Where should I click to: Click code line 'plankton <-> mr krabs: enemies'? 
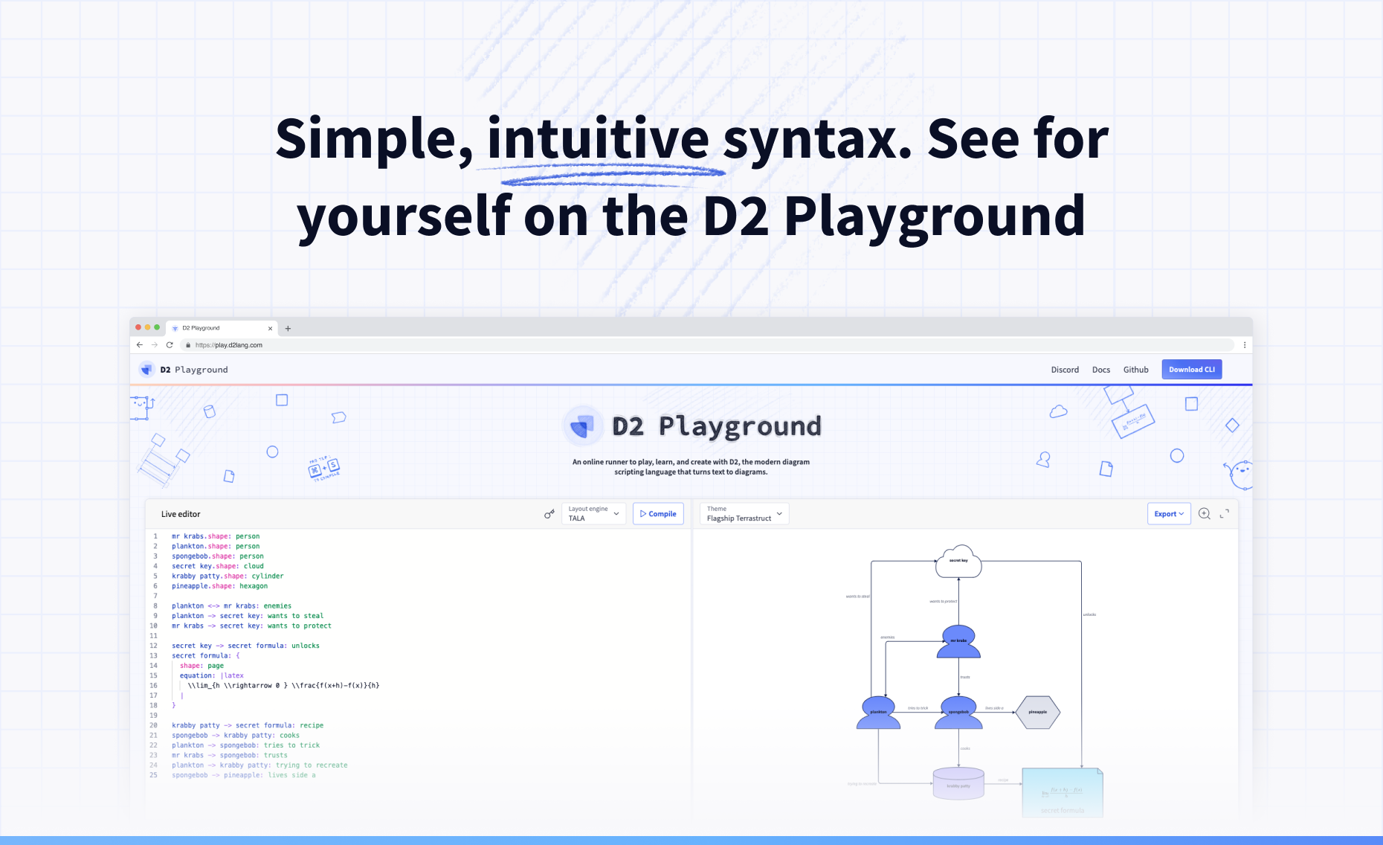(231, 606)
